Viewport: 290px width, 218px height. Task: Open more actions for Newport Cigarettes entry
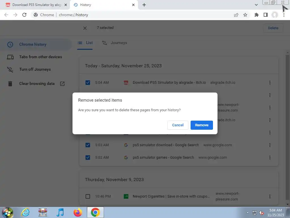click(270, 196)
